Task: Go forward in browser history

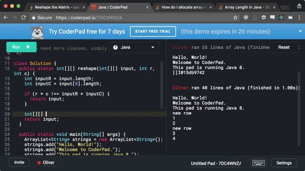Action: [x=15, y=18]
